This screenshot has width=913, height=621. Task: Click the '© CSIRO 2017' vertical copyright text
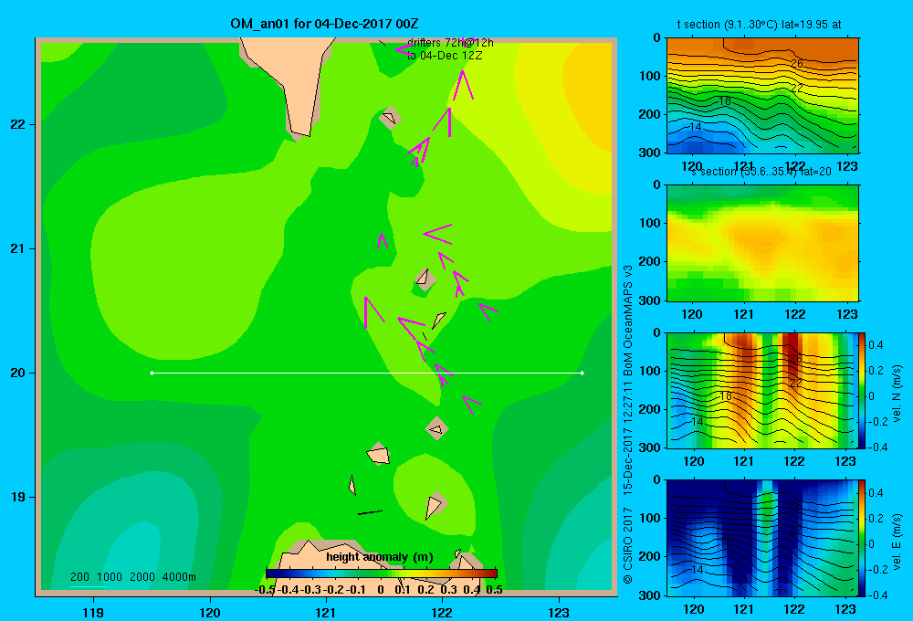[x=628, y=546]
